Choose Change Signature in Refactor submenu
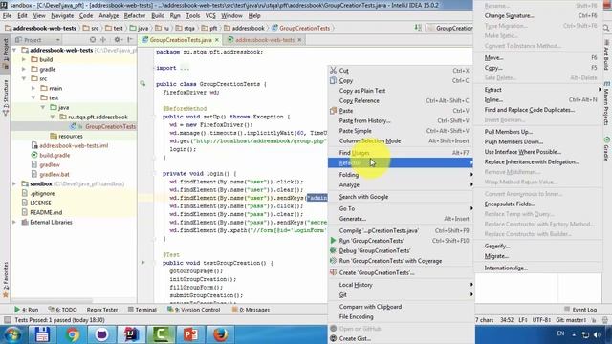 (x=538, y=15)
